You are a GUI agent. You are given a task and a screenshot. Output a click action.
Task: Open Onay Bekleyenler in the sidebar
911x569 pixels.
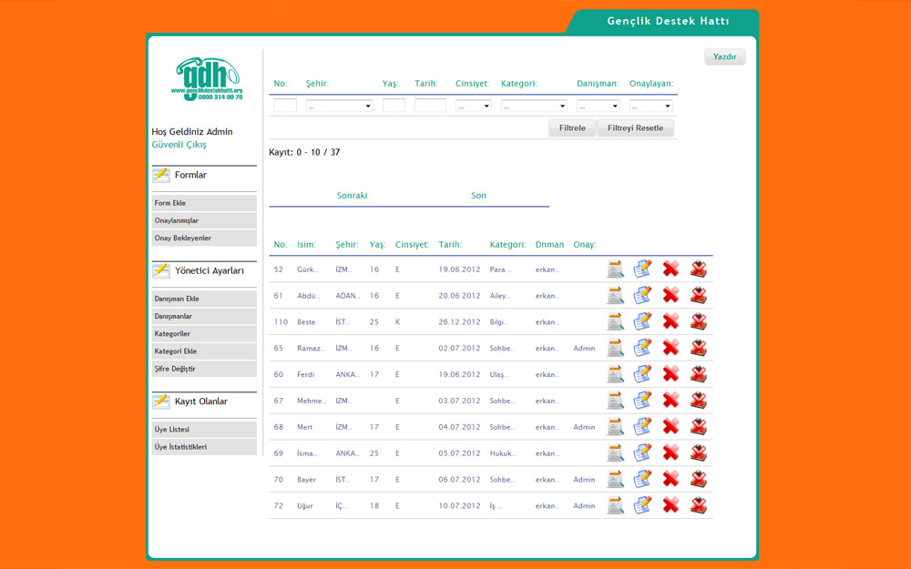[204, 238]
